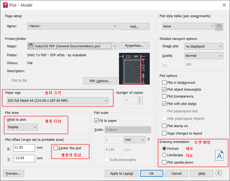Viewport: 230px width, 181px height.
Task: Click Apply to Layout
Action: point(121,173)
